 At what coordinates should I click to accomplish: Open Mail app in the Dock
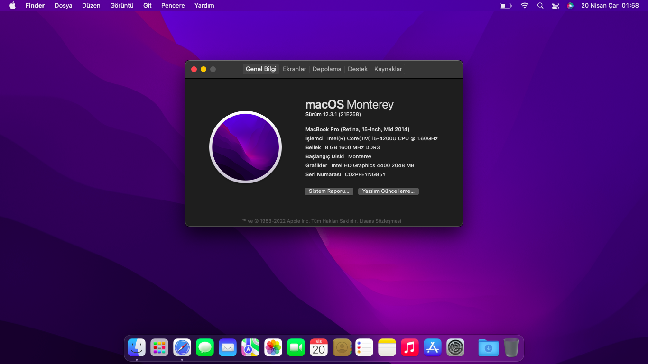(x=228, y=347)
